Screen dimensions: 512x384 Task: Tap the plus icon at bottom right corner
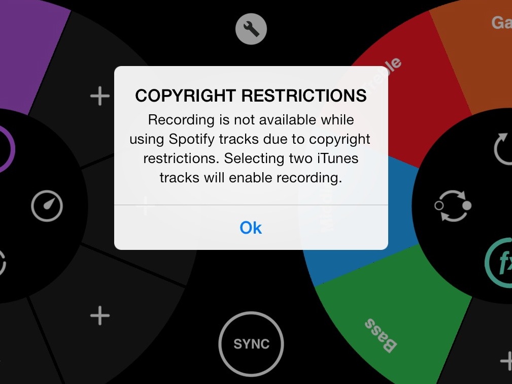[x=506, y=361]
